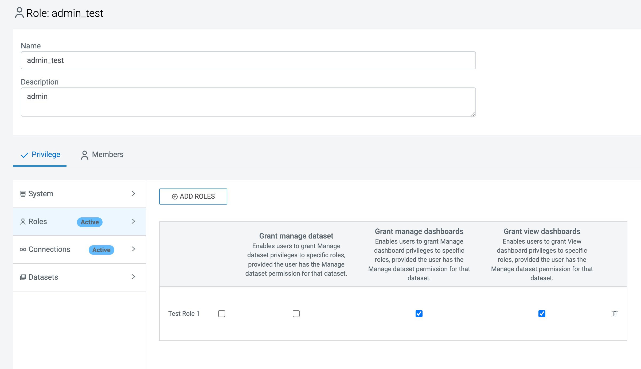Expand the Connections section chevron
Screen dimensions: 641x369
pyautogui.click(x=134, y=249)
